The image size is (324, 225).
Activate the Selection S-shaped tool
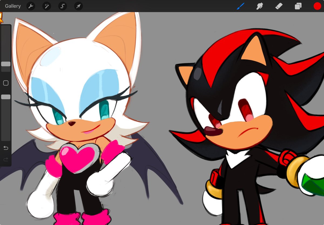click(63, 6)
